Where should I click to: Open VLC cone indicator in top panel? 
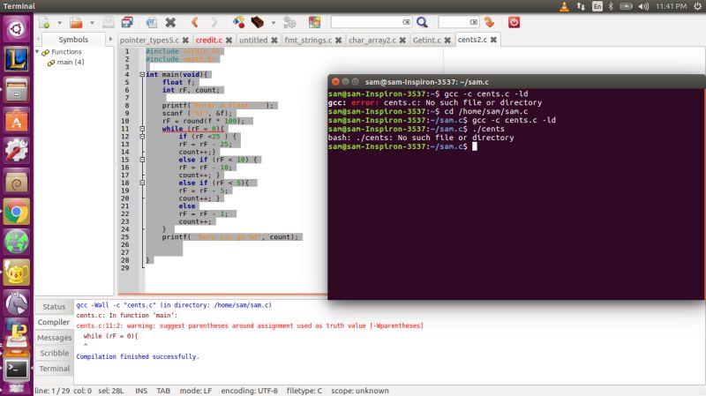point(564,6)
